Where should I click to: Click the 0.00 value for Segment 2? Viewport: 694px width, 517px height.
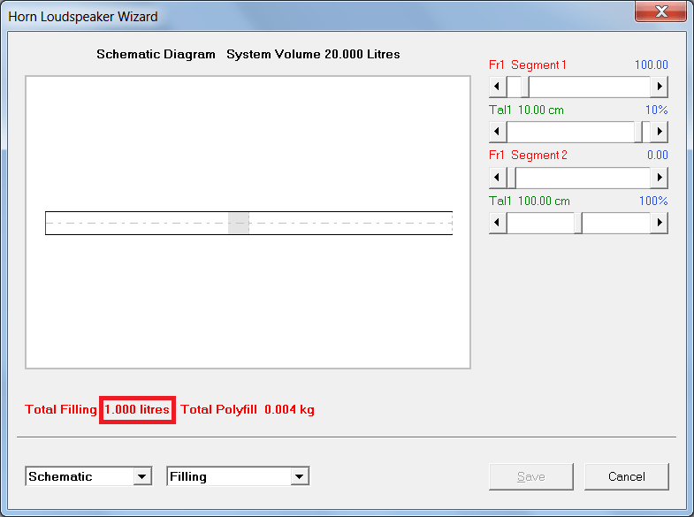(x=657, y=156)
